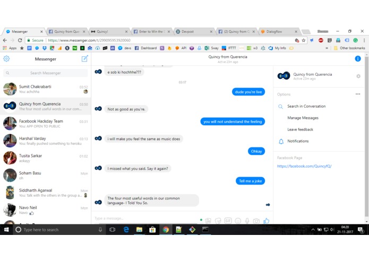Screen dimensions: 369x262
Task: Go back with browser back arrow
Action: pos(5,40)
